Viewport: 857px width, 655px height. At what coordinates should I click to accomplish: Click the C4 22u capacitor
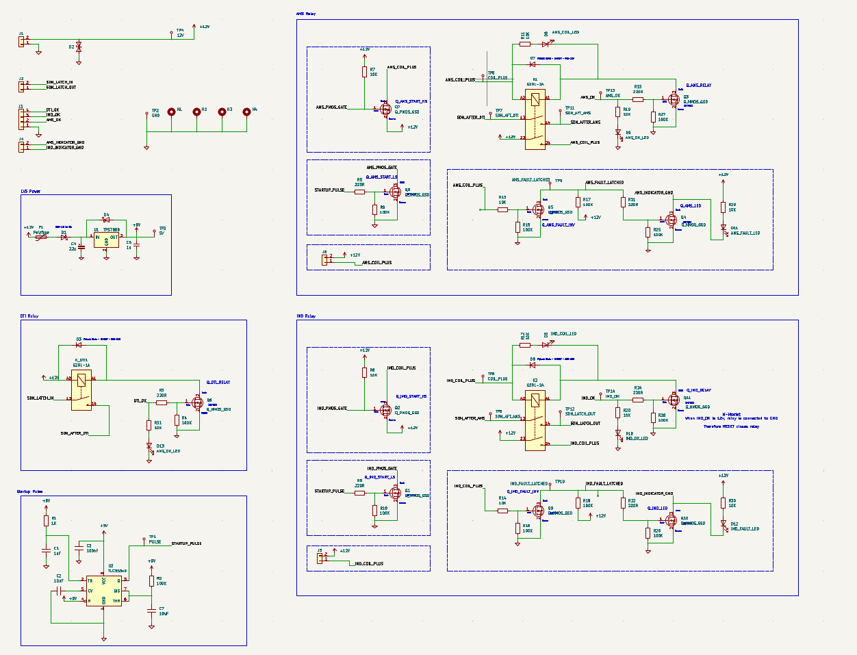pos(81,246)
